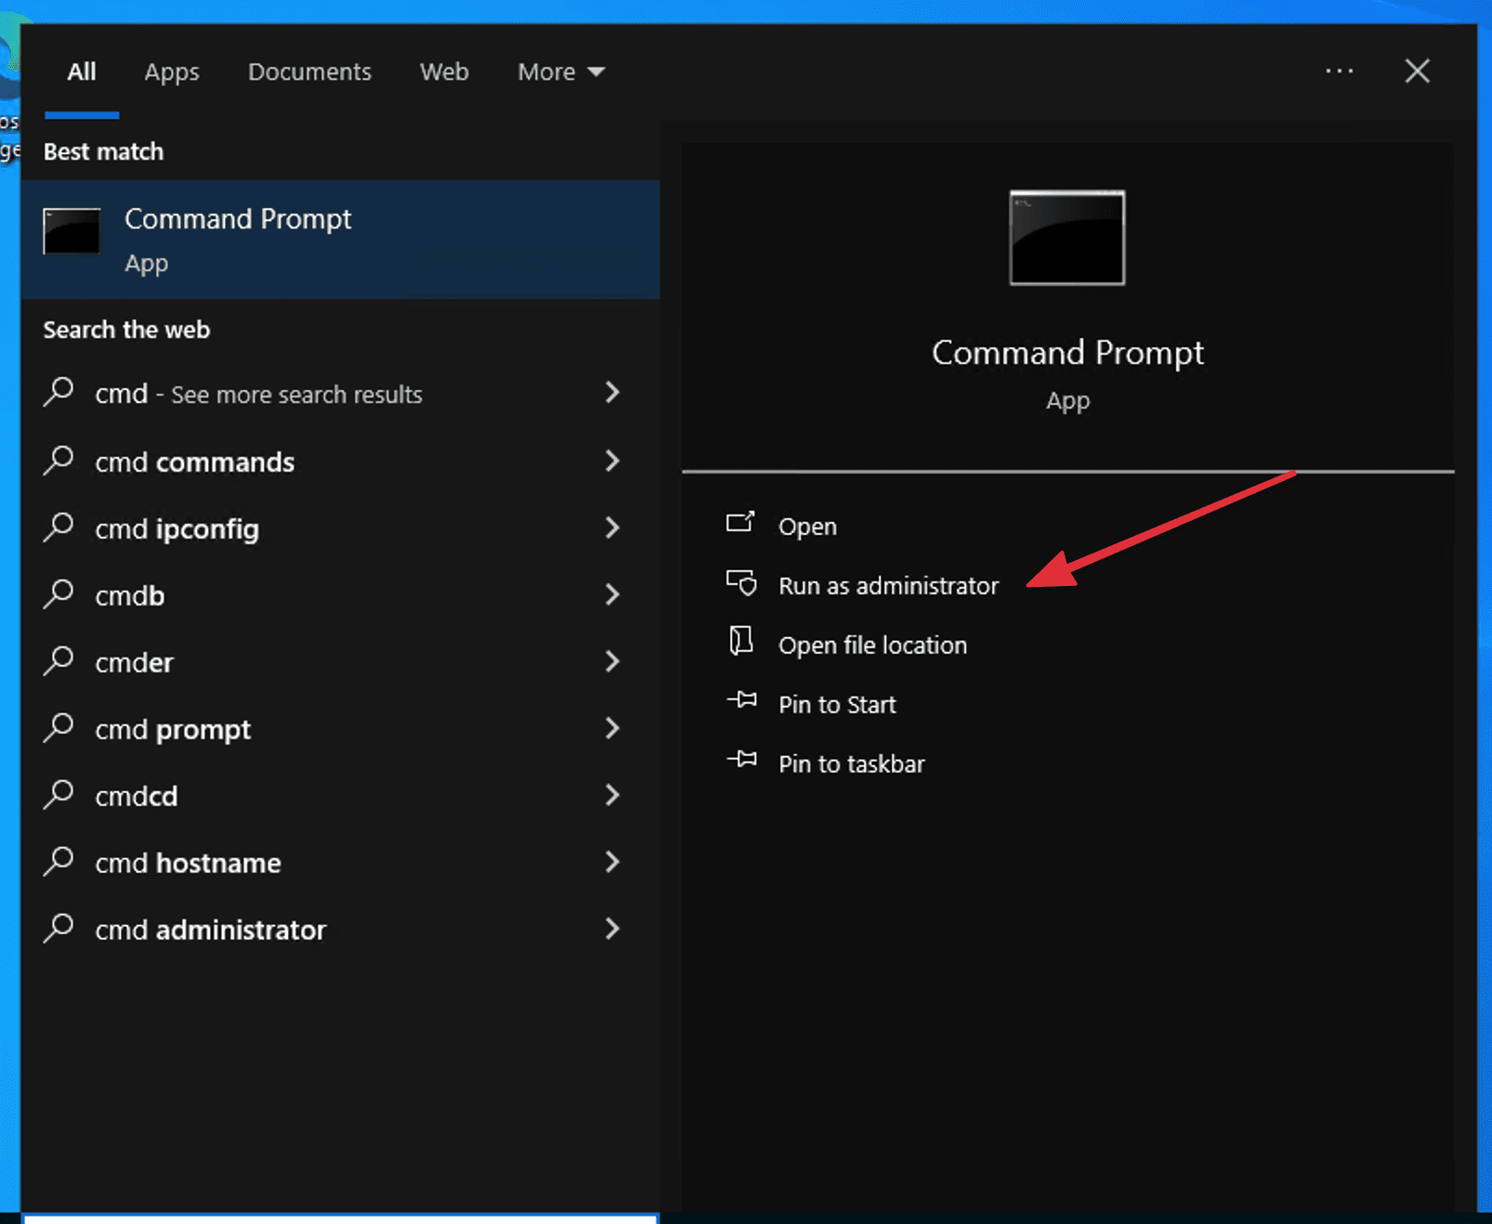This screenshot has width=1492, height=1224.
Task: Click the Pin to Start pin icon
Action: pos(740,703)
